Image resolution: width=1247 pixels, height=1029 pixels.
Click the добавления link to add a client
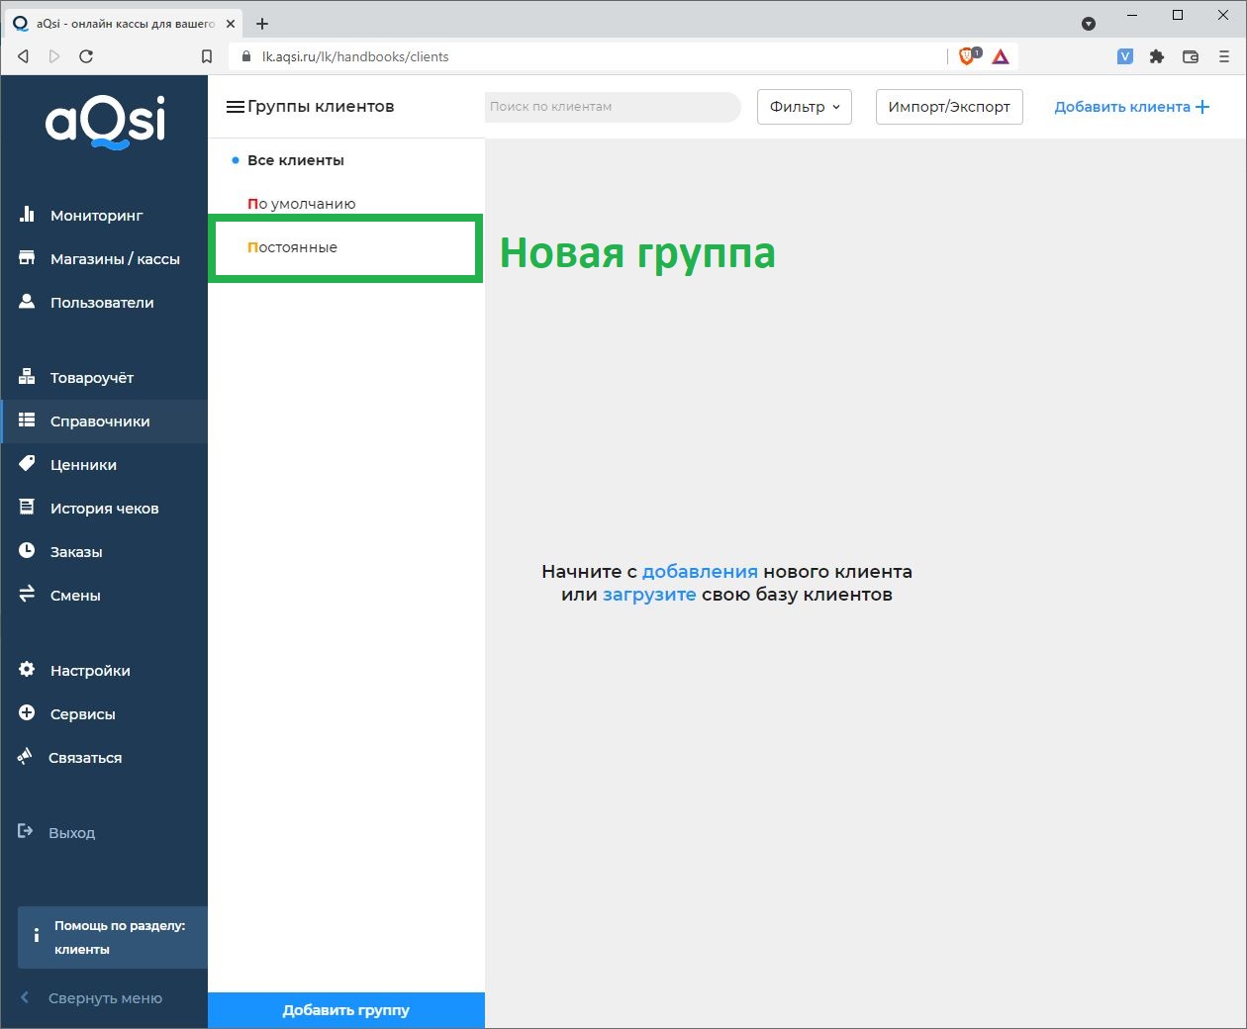click(x=700, y=571)
